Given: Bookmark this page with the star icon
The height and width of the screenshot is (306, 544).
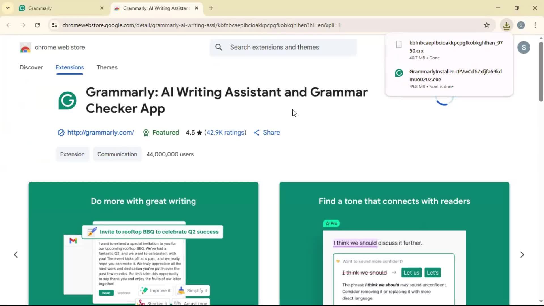Looking at the screenshot, I should 486,25.
